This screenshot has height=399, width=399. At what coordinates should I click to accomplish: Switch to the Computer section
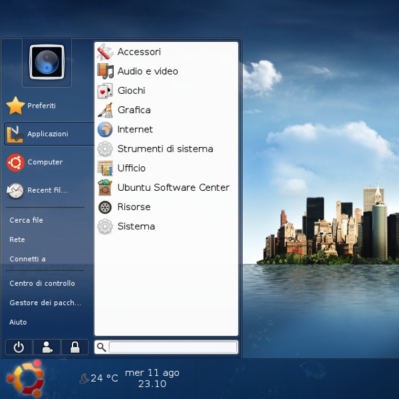point(49,162)
